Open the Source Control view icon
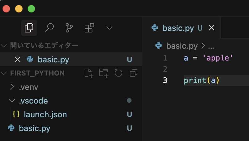This screenshot has width=249, height=141. pos(69,28)
